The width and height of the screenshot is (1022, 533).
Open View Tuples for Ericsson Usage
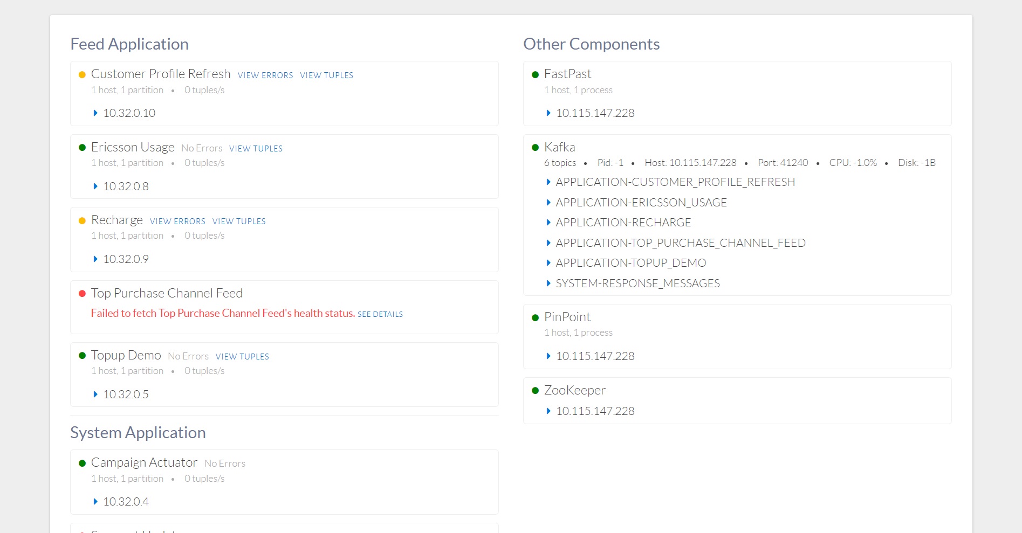256,149
